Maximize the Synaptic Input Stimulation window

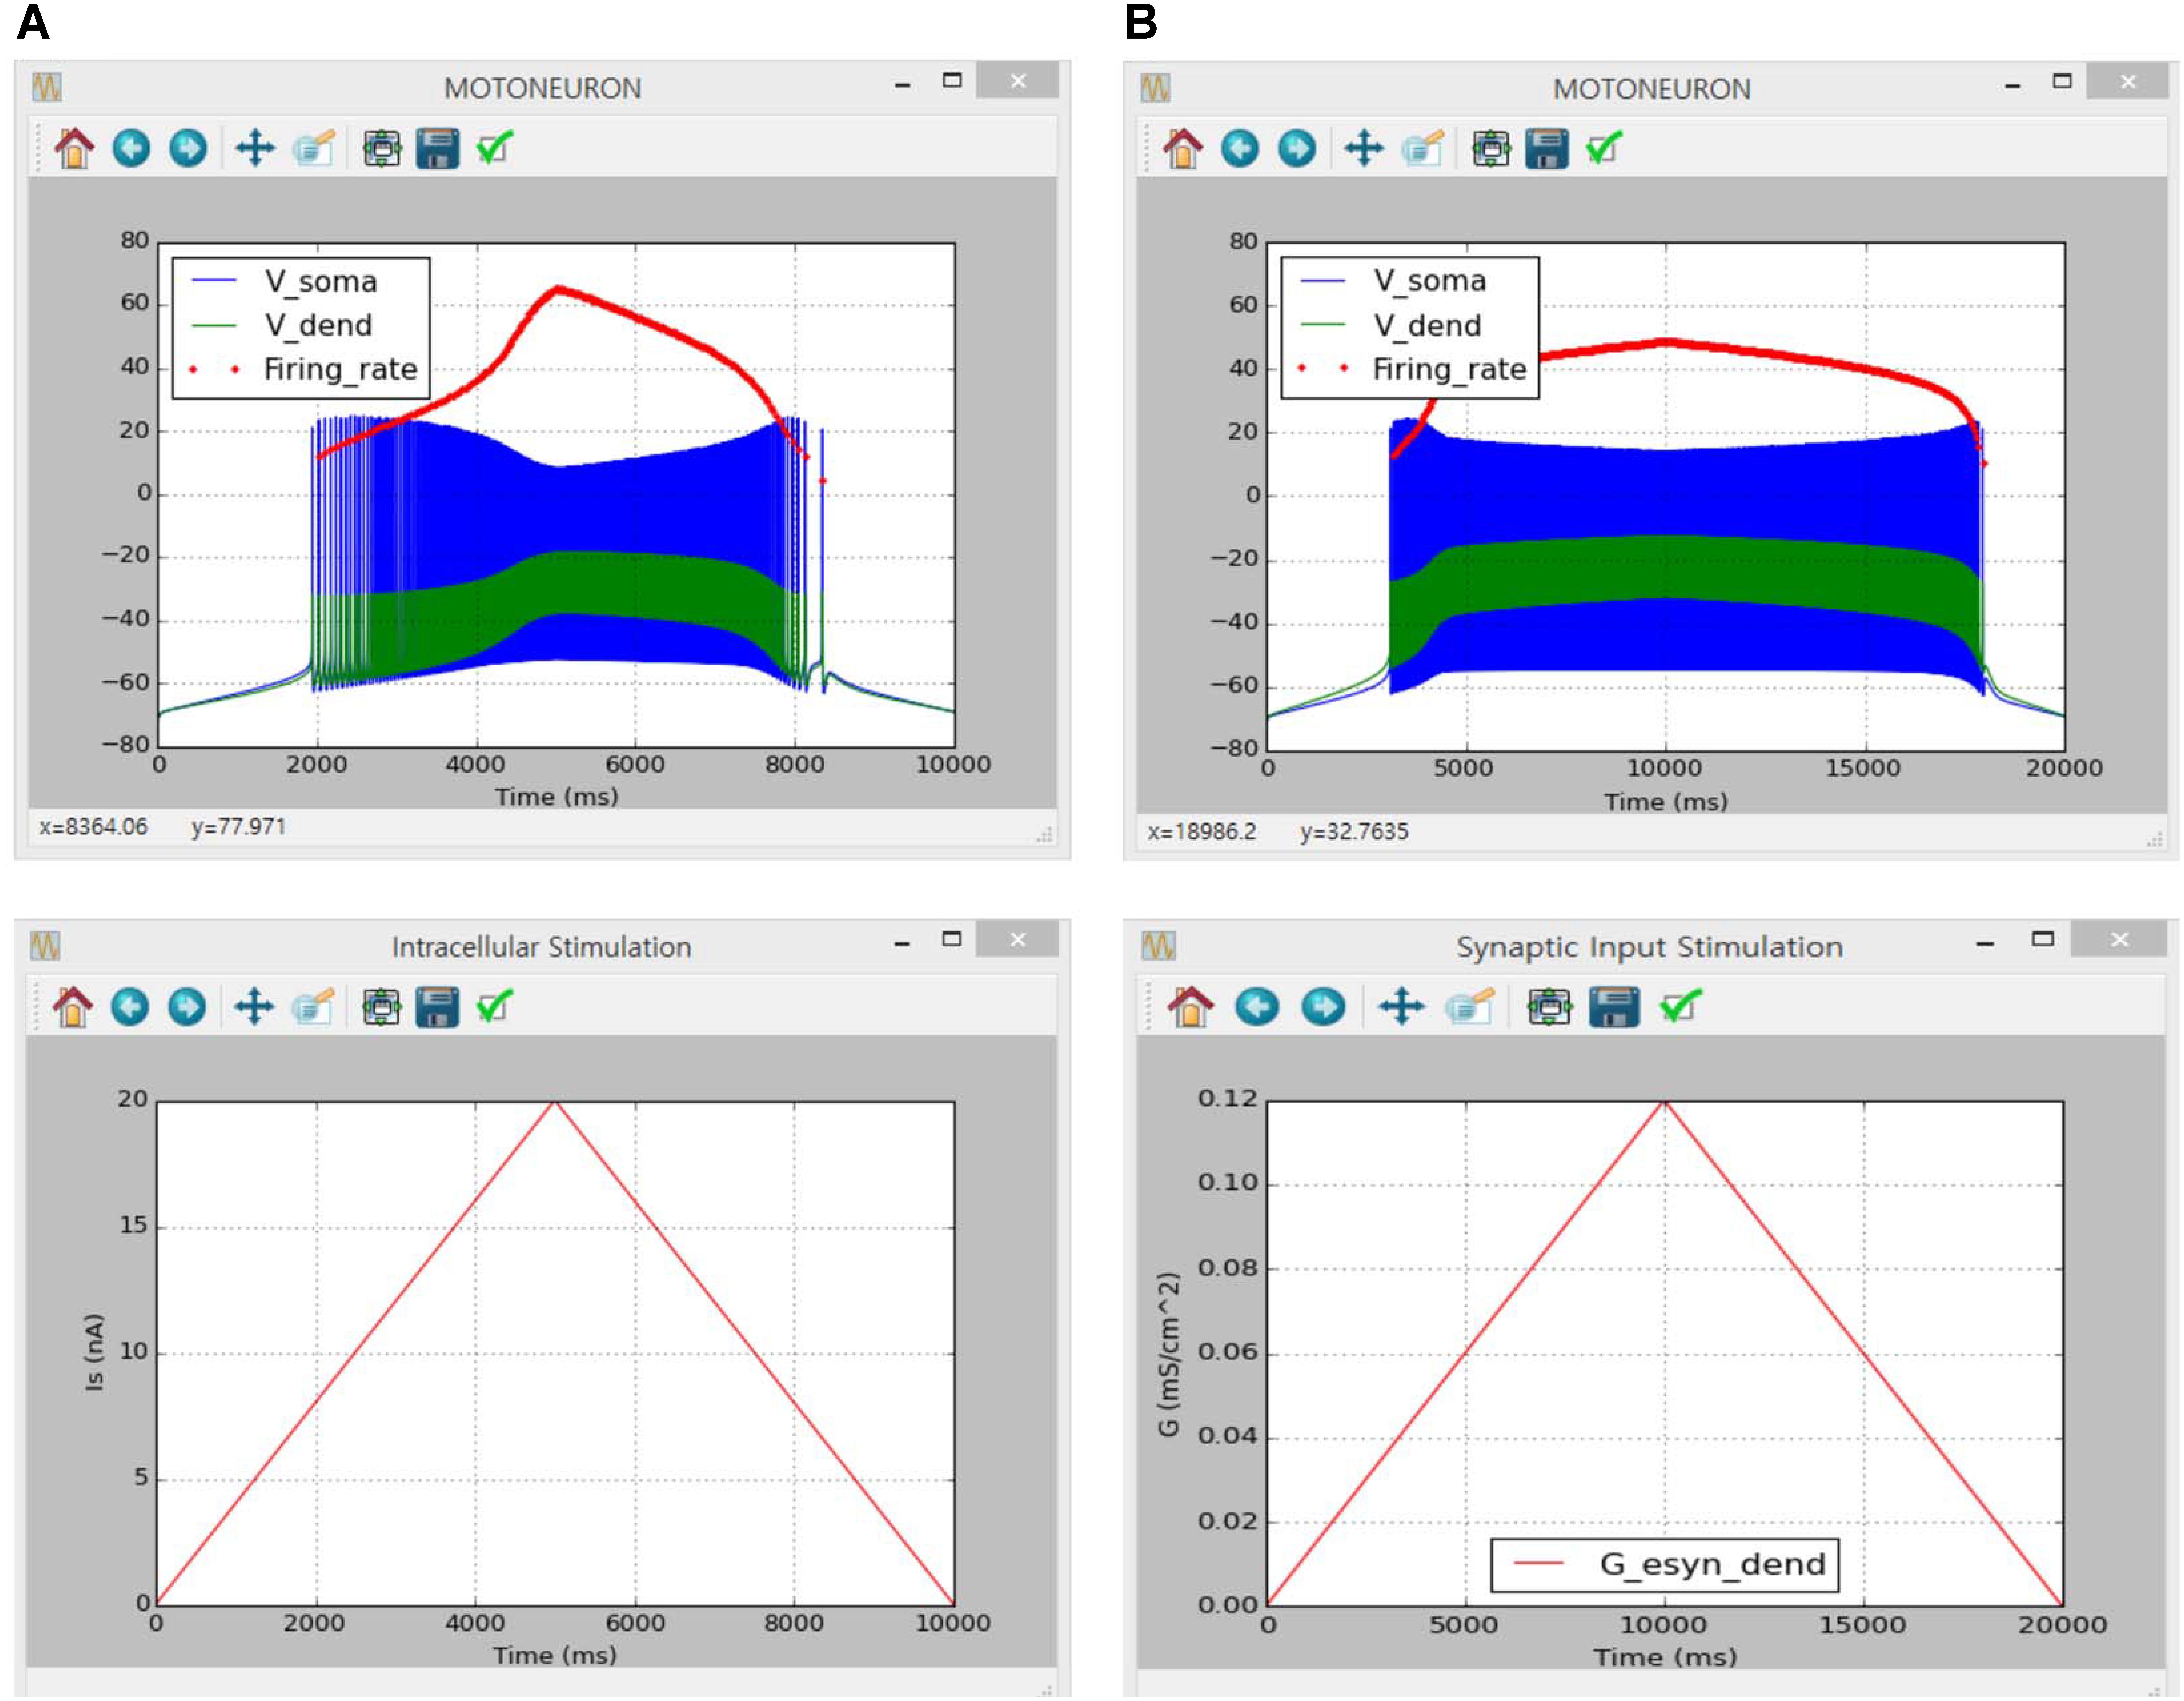[2043, 939]
